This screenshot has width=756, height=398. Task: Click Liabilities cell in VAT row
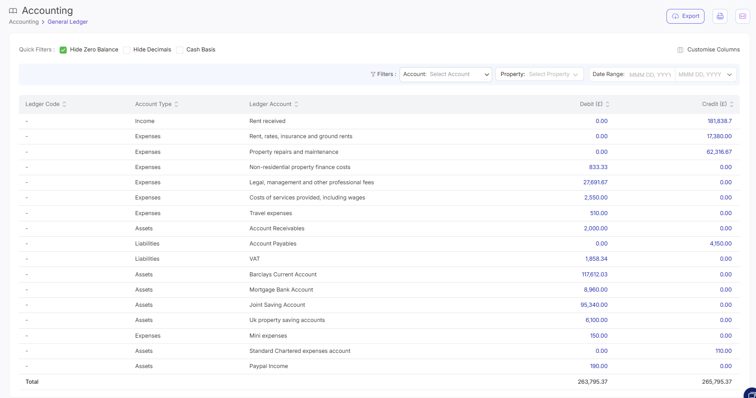(147, 259)
